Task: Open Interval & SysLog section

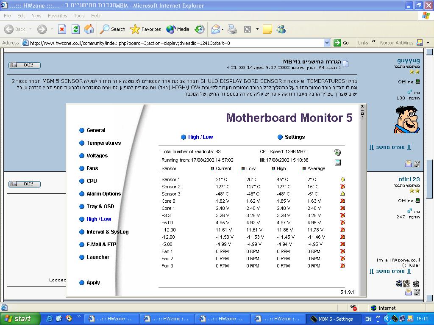Action: click(104, 232)
